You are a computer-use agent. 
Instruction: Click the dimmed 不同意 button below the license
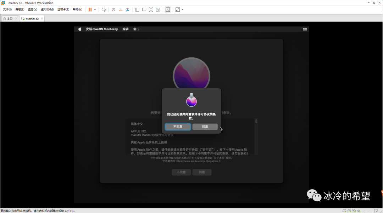pyautogui.click(x=181, y=172)
